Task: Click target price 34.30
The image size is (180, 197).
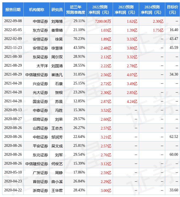Action: coord(174,74)
